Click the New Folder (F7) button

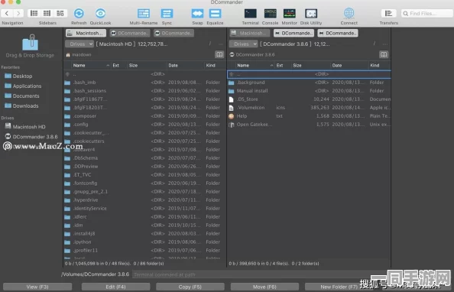[x=339, y=287]
